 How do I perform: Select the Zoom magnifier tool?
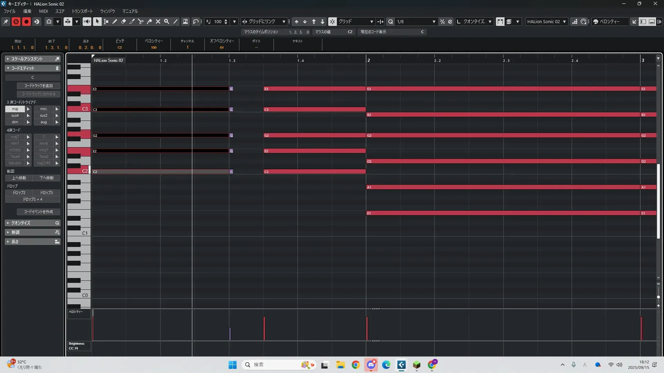(x=167, y=21)
